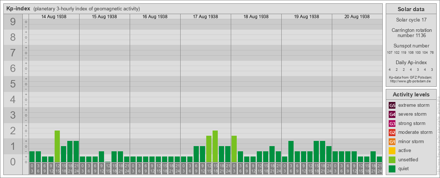The height and width of the screenshot is (178, 440).
Task: Click sunspot number value 76
Action: [432, 53]
